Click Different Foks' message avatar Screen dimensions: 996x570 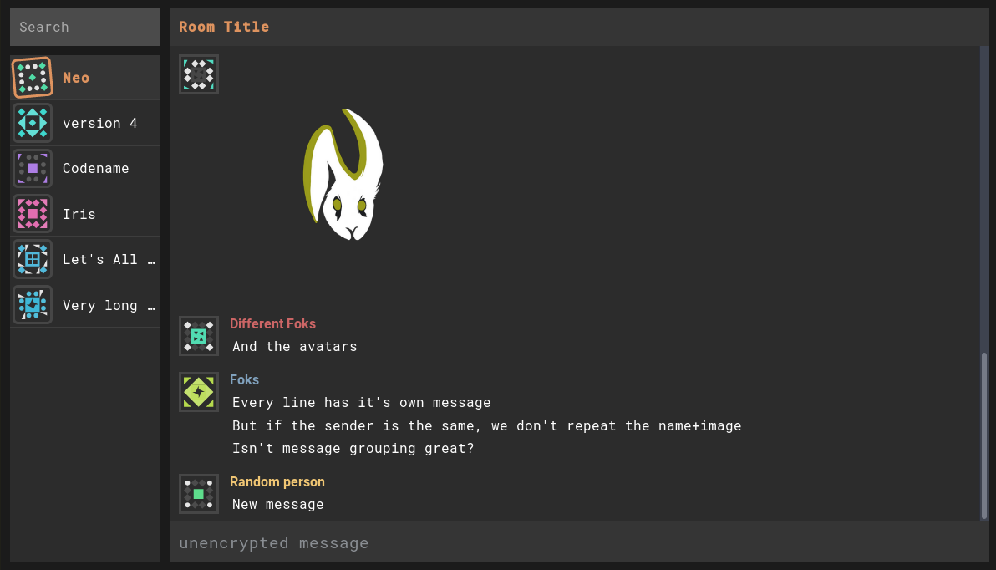(x=199, y=336)
